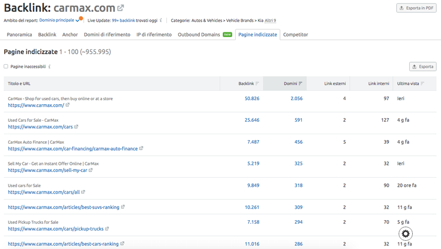This screenshot has height=249, width=441.
Task: Open Domini di riferimento tab
Action: [107, 34]
